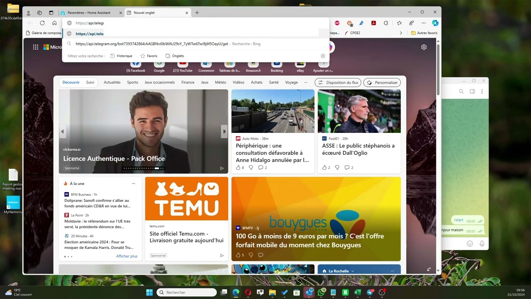The height and width of the screenshot is (299, 531).
Task: Filter search suggestions by Onglets
Action: pos(175,56)
